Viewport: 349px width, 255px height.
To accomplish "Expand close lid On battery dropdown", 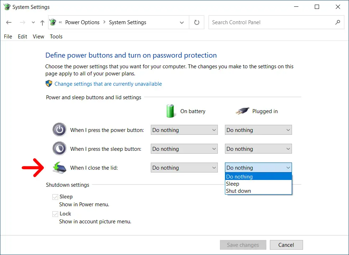I will pyautogui.click(x=184, y=168).
